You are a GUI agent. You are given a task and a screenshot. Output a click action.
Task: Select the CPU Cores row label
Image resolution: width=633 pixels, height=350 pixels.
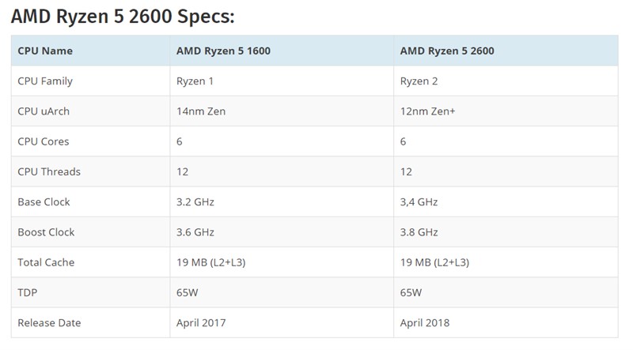pyautogui.click(x=44, y=141)
